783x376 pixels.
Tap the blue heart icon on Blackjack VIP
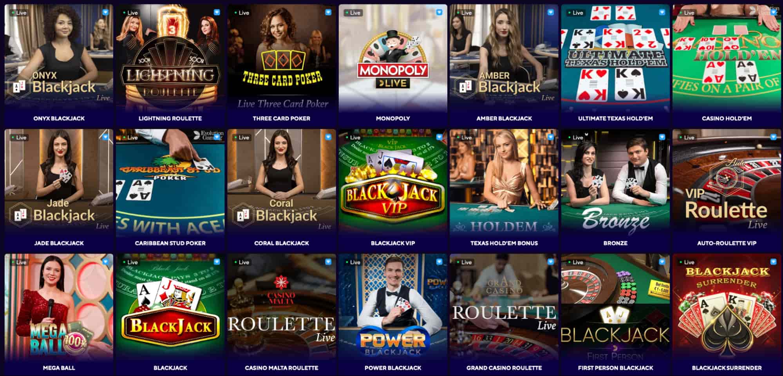point(439,137)
